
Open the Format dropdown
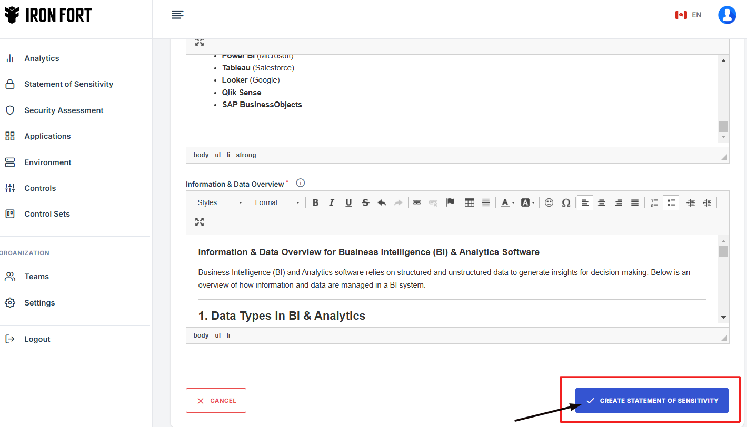[x=277, y=202]
